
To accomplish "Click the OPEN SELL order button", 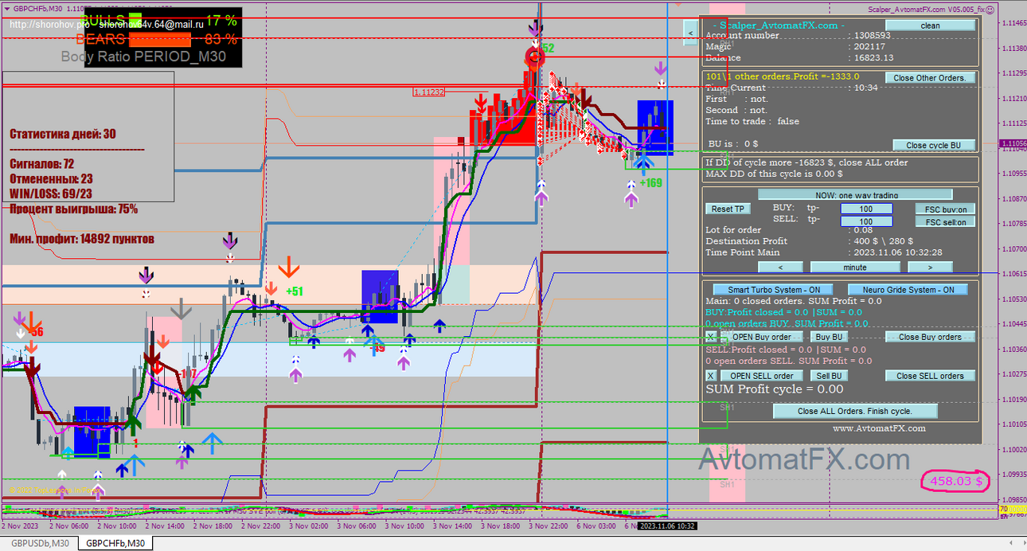I will click(x=762, y=376).
